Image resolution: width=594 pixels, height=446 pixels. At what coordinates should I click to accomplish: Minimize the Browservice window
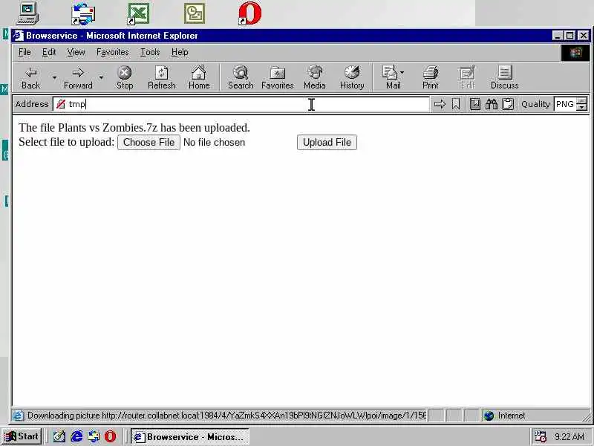pos(557,36)
